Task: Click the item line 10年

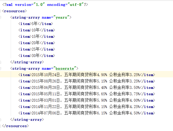Action: 37,30
